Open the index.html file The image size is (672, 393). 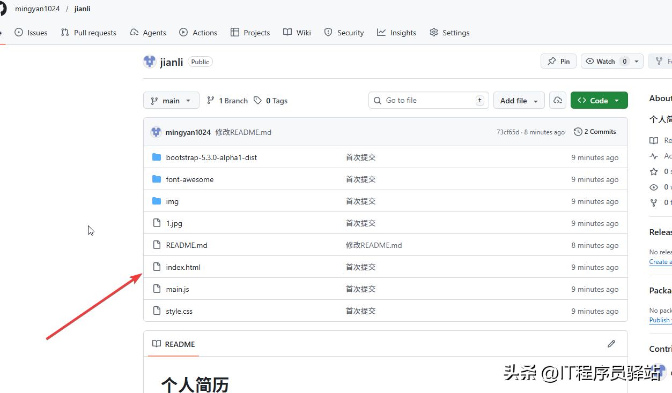click(183, 267)
